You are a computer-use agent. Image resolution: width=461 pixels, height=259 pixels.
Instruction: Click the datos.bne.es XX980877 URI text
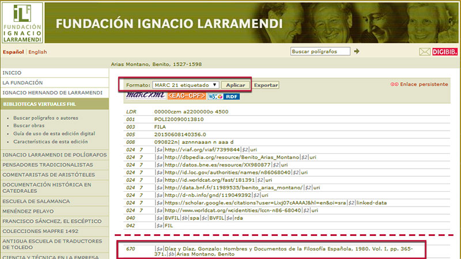217,165
